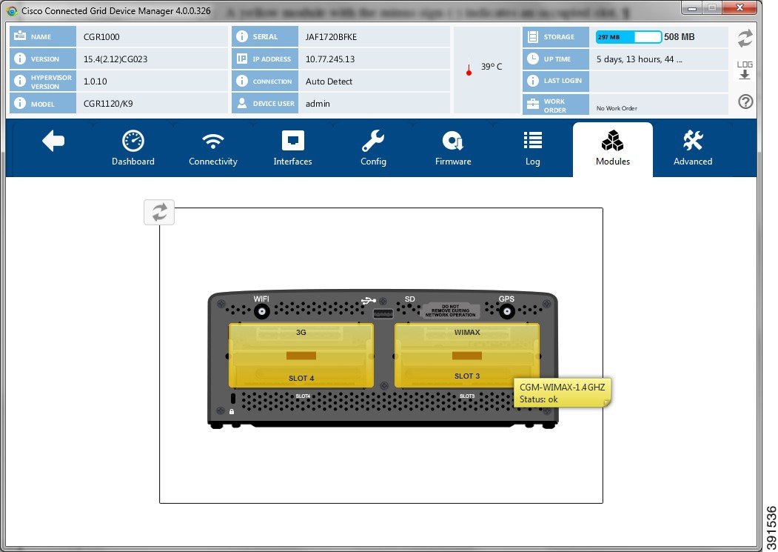Click the IP ADDRESS icon

pyautogui.click(x=241, y=59)
